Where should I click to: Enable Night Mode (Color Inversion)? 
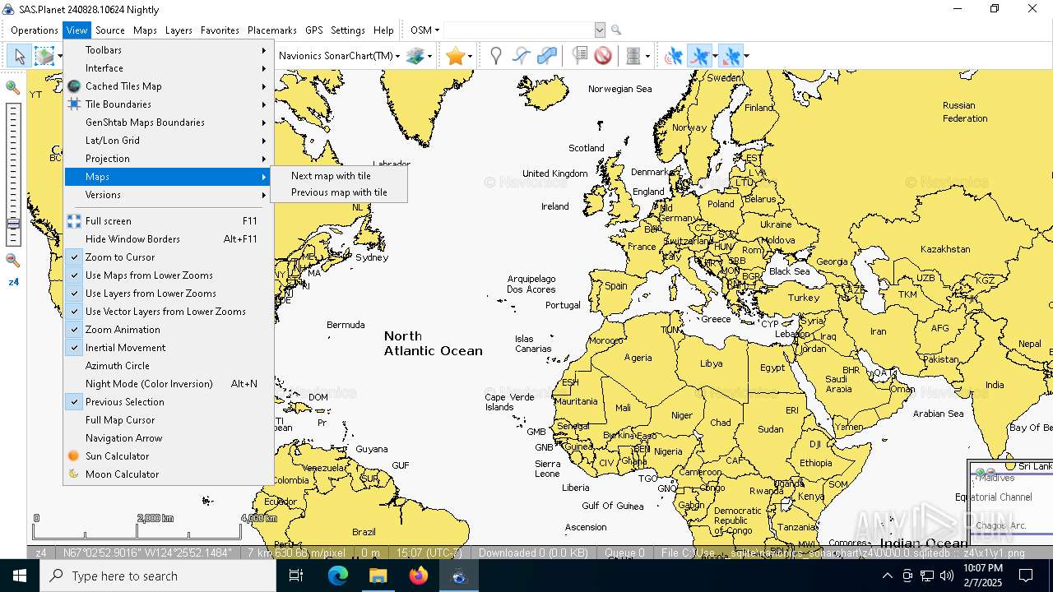pyautogui.click(x=169, y=384)
